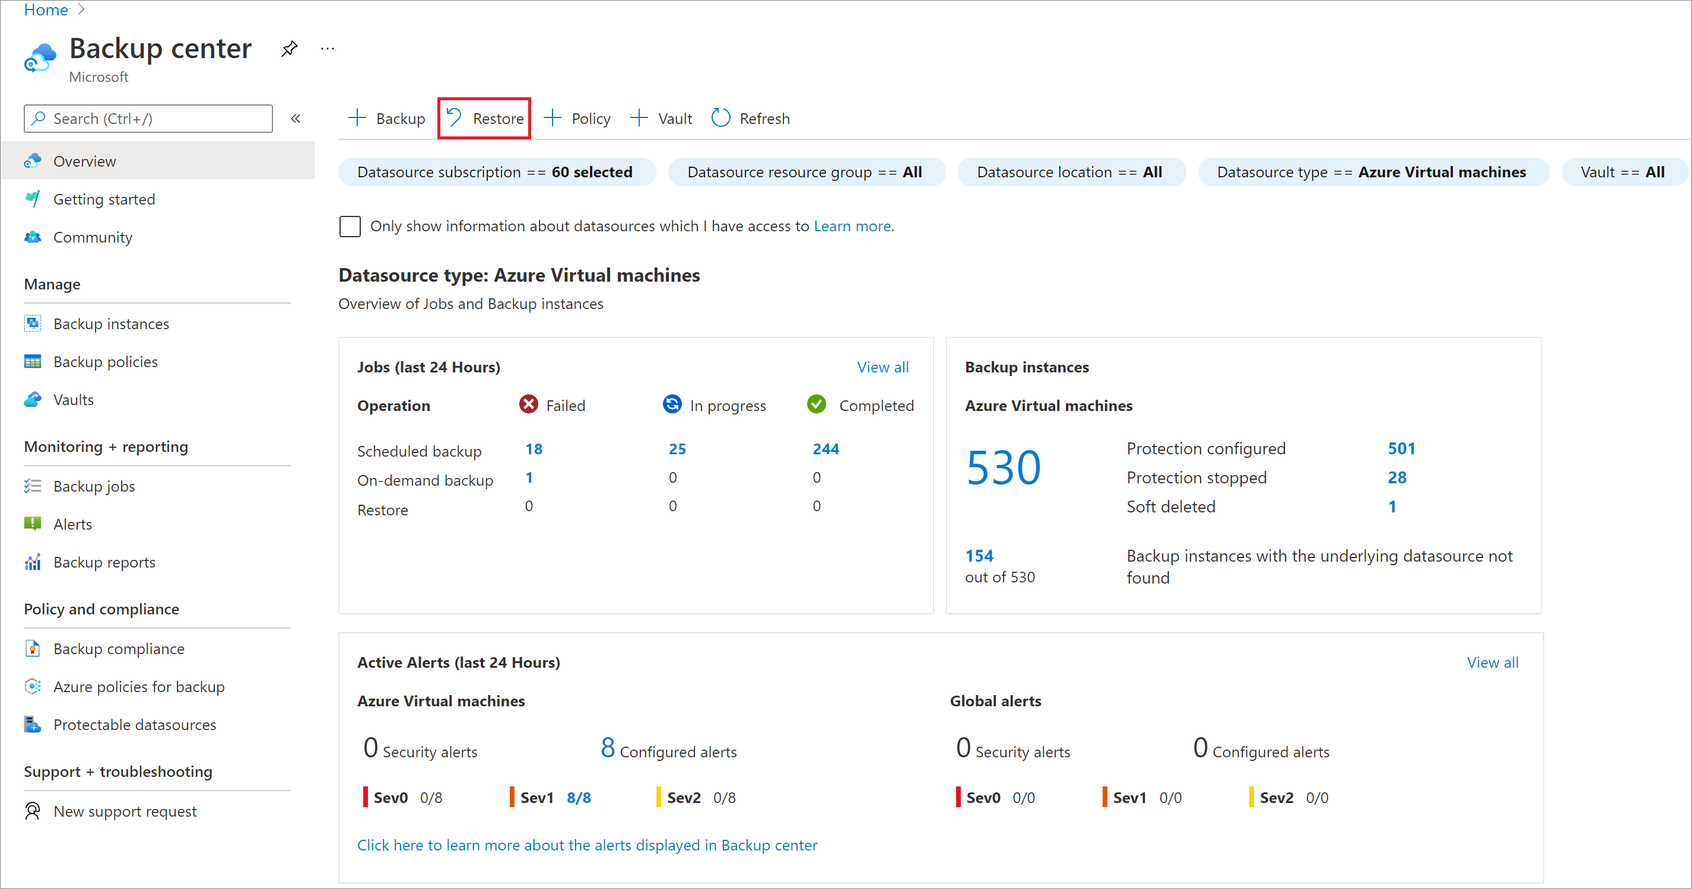Open Backup compliance under Policy
The width and height of the screenshot is (1692, 889).
click(119, 646)
